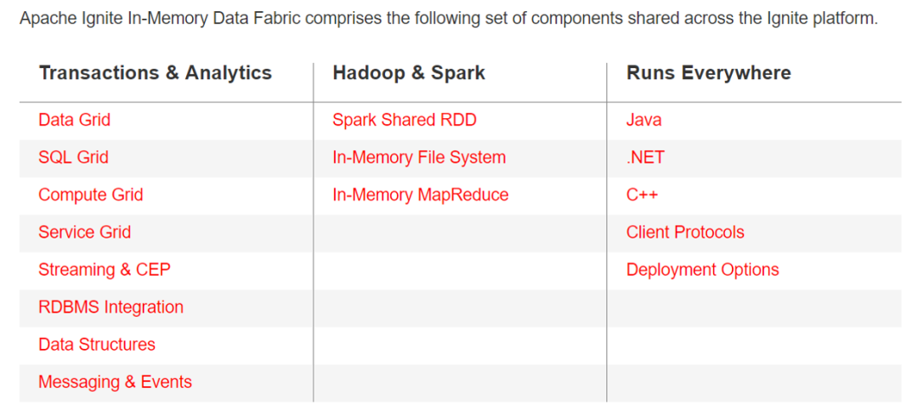Open Spark Shared RDD link

click(x=405, y=120)
